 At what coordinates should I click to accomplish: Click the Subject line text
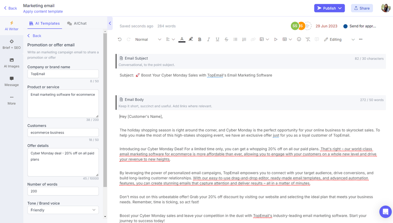pyautogui.click(x=196, y=75)
